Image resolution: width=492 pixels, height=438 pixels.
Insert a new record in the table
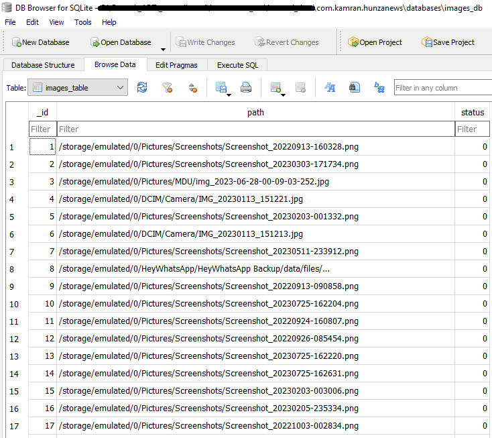point(275,88)
